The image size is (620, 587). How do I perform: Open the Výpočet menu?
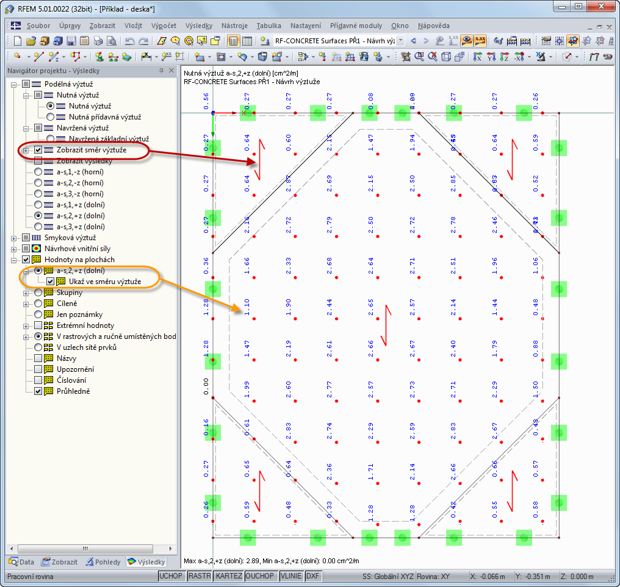pos(164,26)
